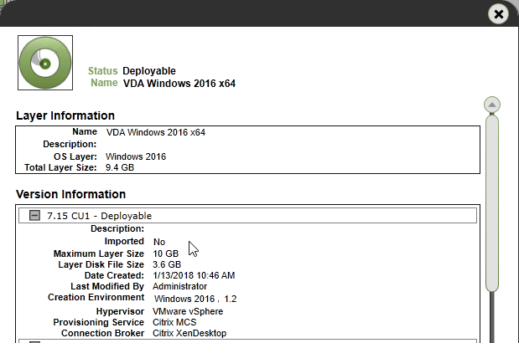Click the Description label under version 7.15 CU1
The width and height of the screenshot is (519, 343).
click(117, 228)
